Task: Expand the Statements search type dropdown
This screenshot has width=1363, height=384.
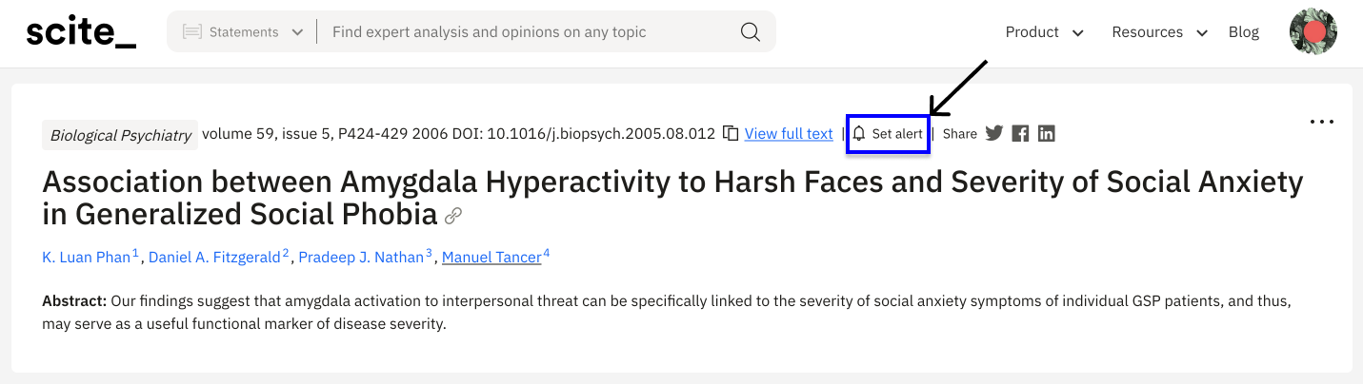Action: coord(243,32)
